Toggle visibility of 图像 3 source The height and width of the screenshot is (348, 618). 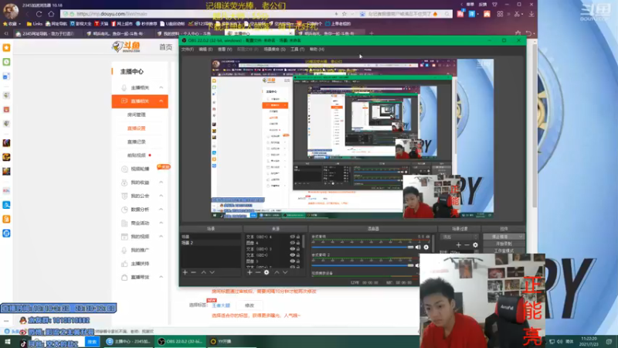(292, 261)
